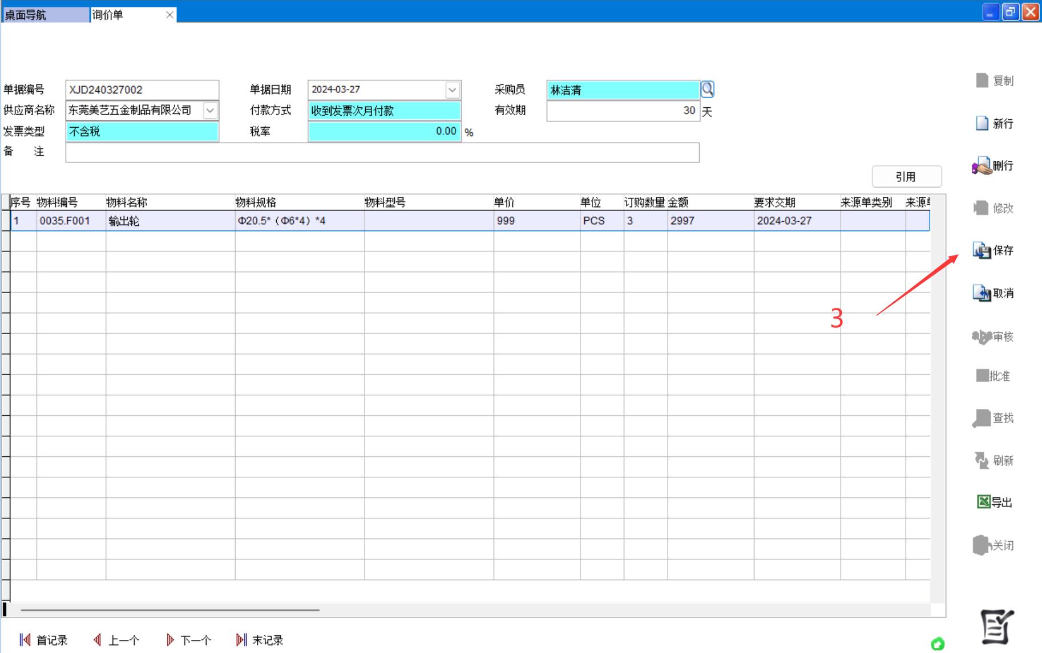Click the 取消 (Cancel) icon
The image size is (1042, 653).
click(x=982, y=293)
